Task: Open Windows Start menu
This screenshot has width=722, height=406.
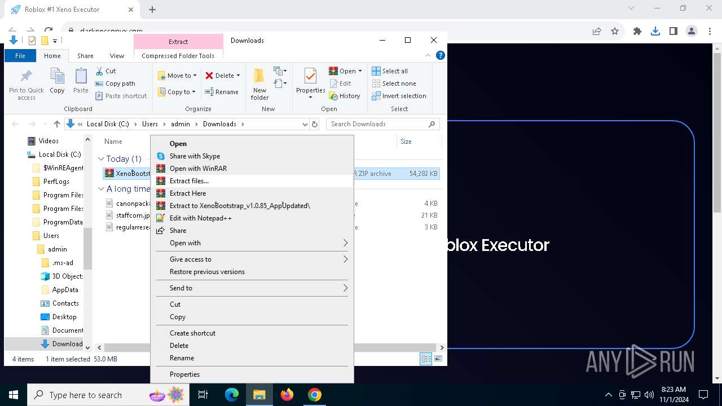Action: [x=14, y=395]
